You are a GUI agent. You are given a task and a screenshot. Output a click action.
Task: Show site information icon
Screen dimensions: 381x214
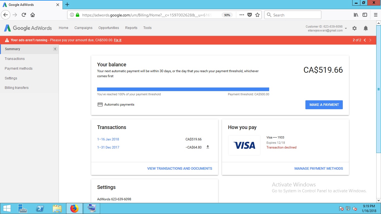click(x=72, y=15)
